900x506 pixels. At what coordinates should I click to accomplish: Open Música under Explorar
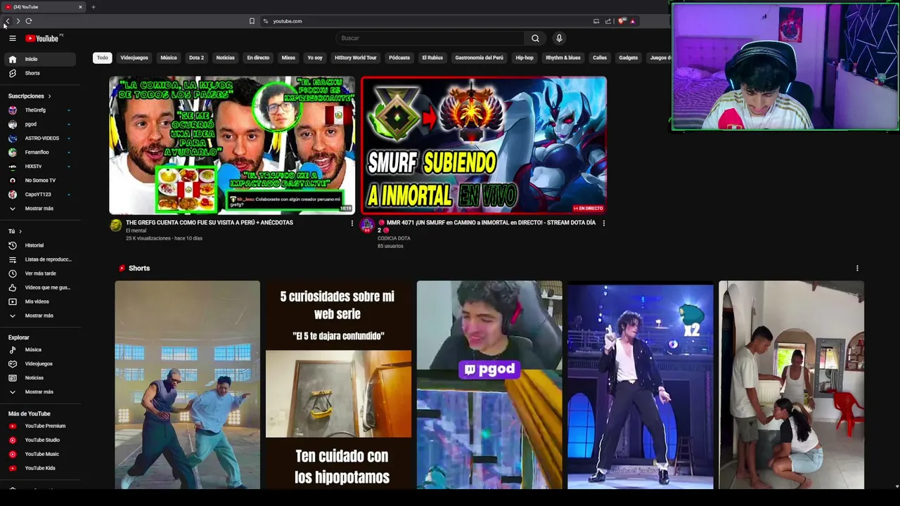[x=40, y=349]
